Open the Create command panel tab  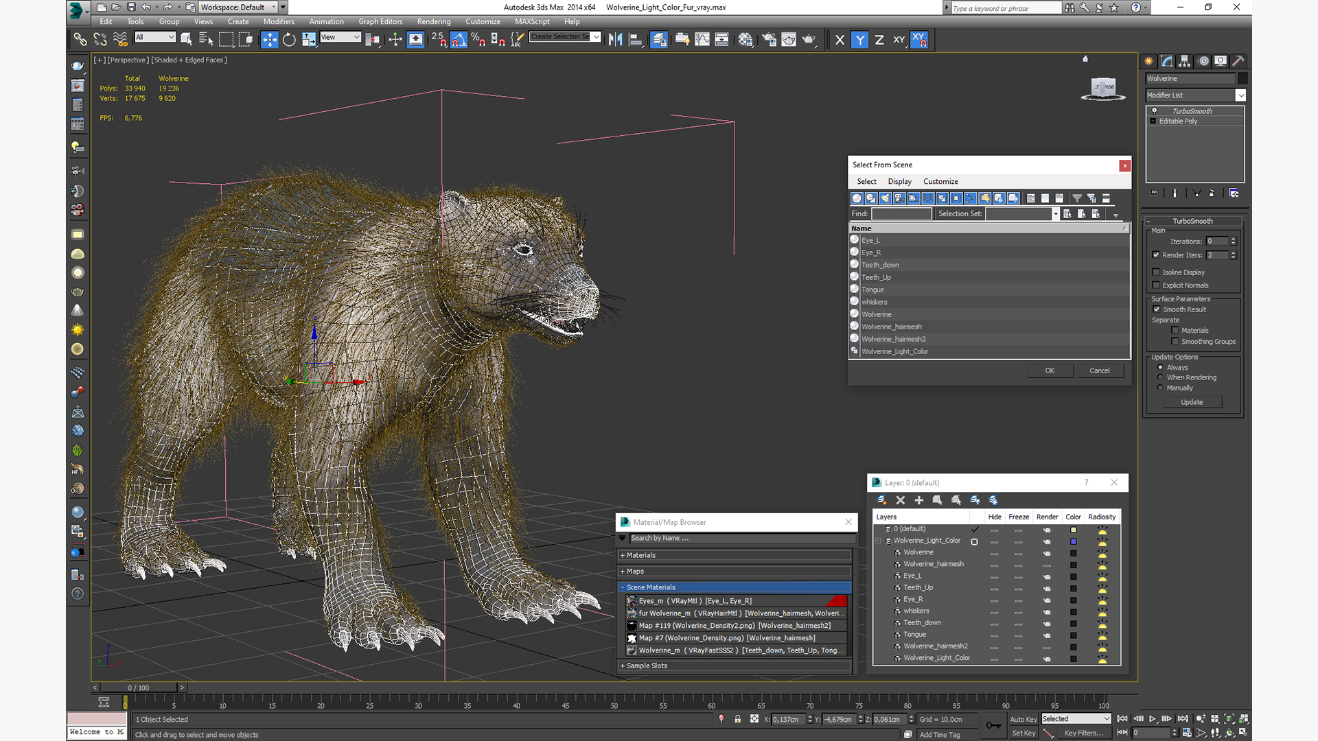pyautogui.click(x=1149, y=61)
